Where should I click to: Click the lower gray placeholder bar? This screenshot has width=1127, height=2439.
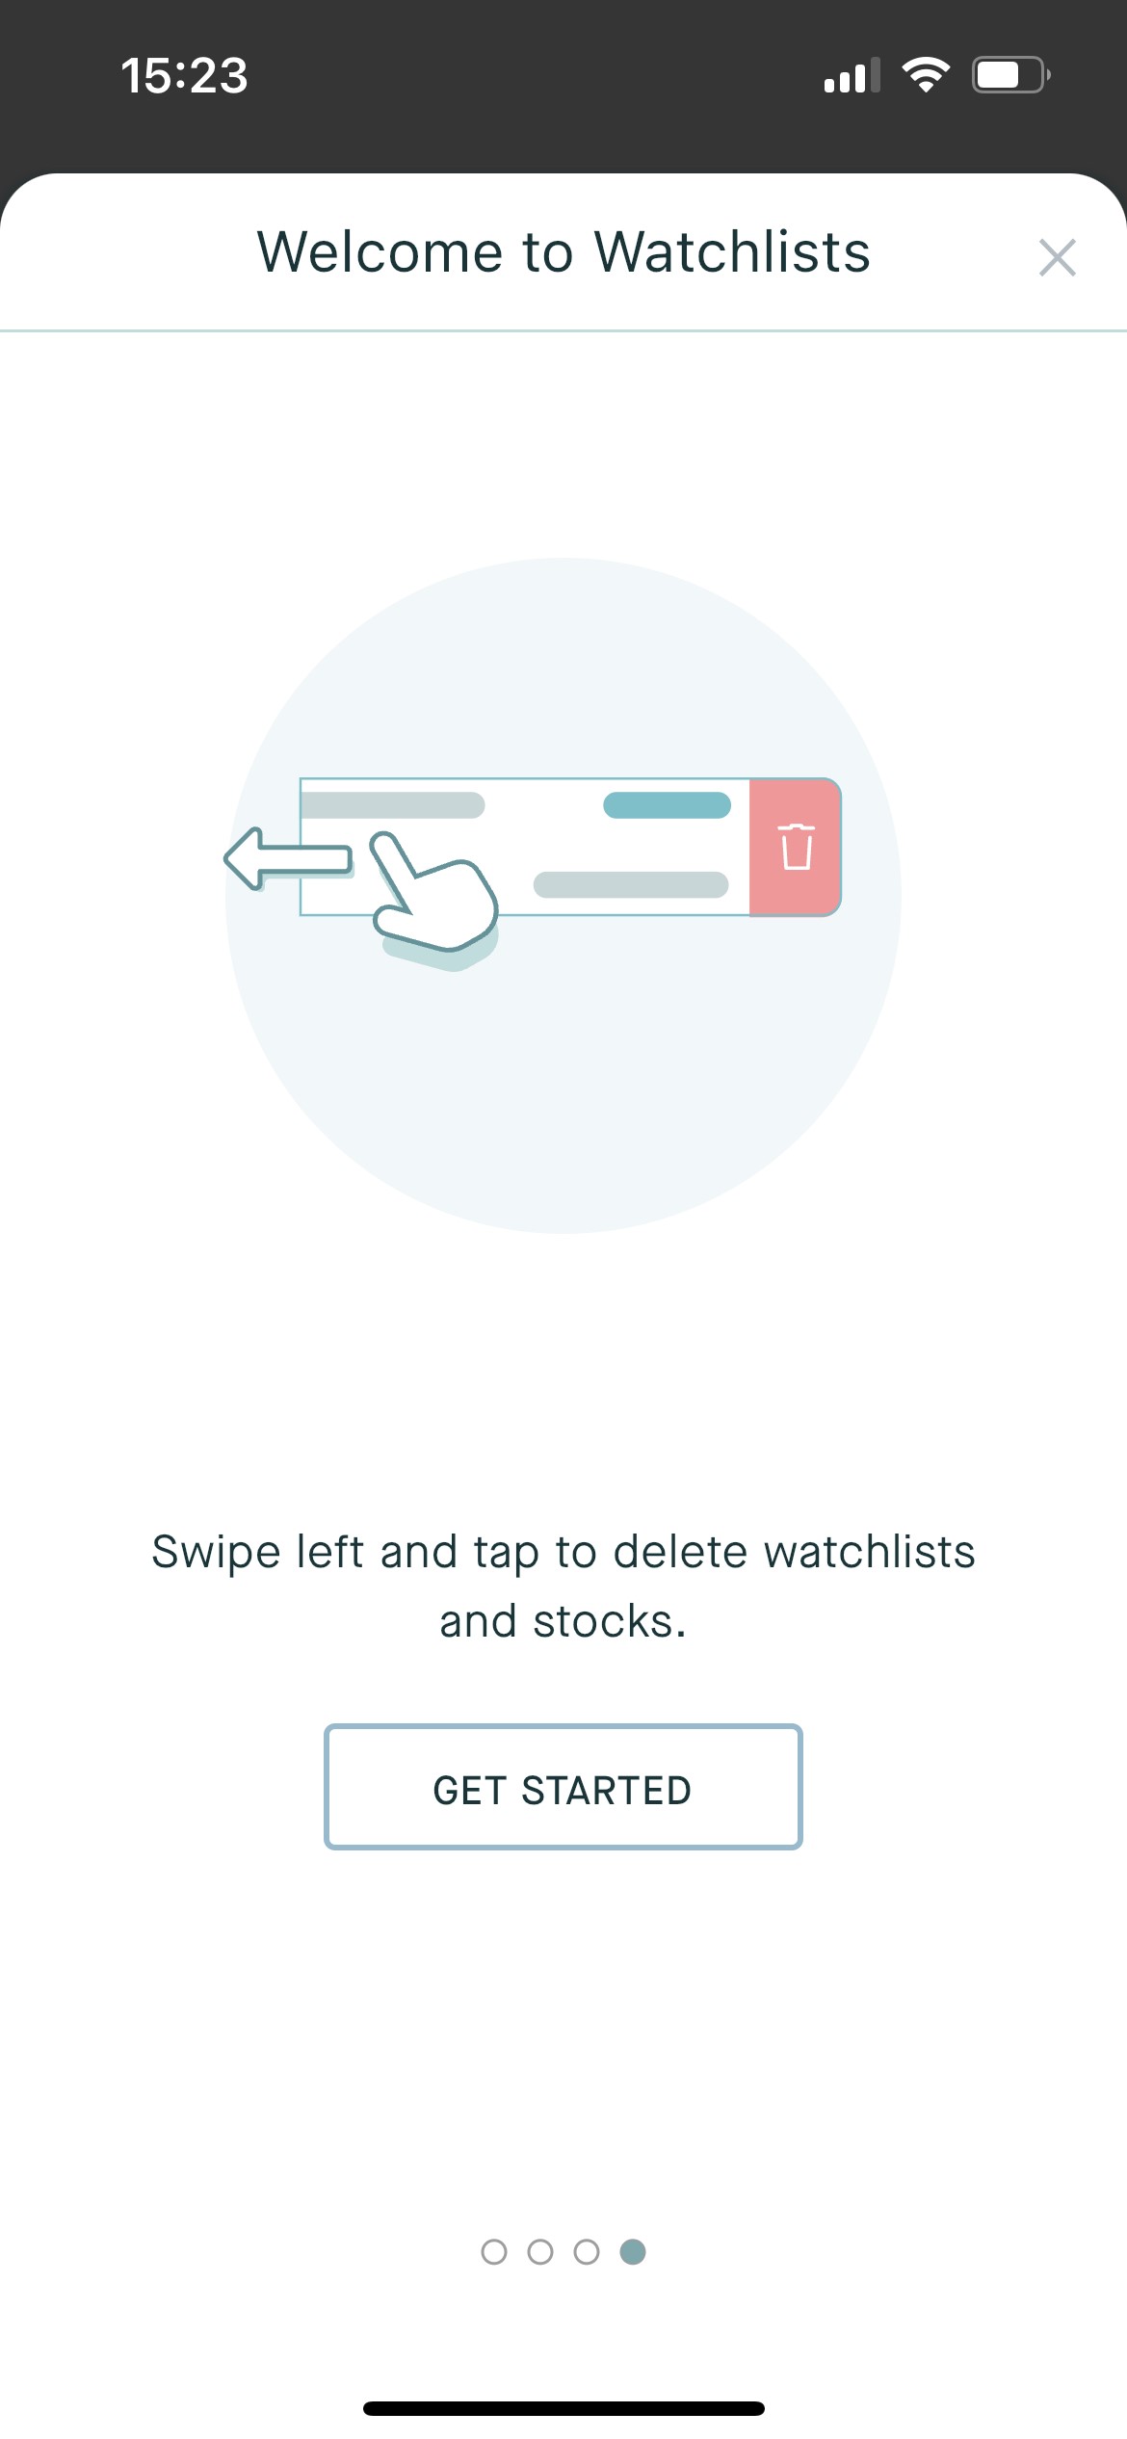[x=631, y=884]
